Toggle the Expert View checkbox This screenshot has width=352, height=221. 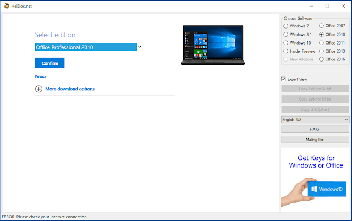click(x=283, y=79)
